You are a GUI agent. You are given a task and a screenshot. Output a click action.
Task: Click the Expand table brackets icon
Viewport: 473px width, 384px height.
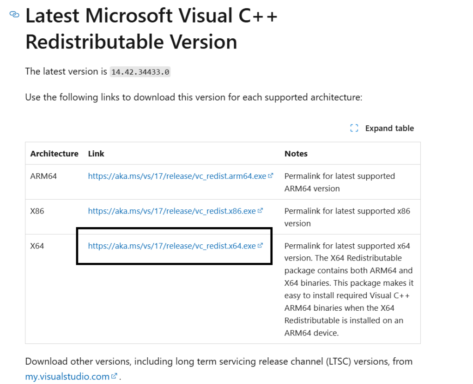pos(354,128)
